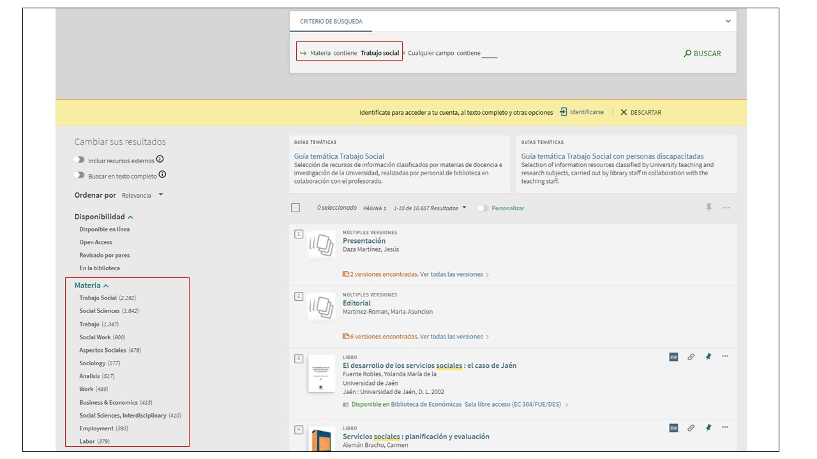Viewport: 817px width, 459px height.
Task: Click the pin icon in results toolbar
Action: (x=708, y=208)
